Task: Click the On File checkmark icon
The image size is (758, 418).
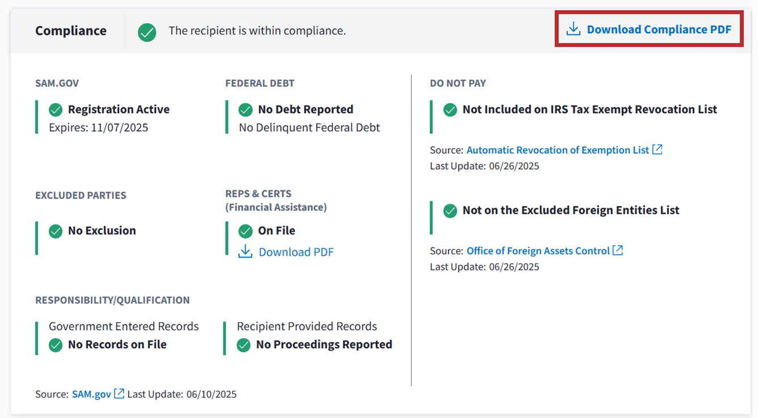Action: 246,231
